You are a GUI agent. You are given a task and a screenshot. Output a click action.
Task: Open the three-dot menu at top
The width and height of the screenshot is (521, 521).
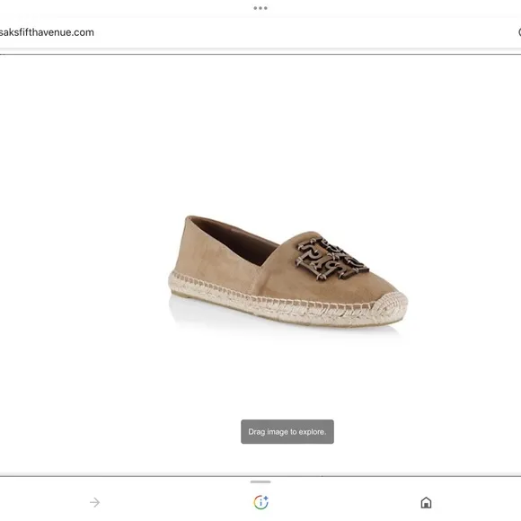click(260, 8)
